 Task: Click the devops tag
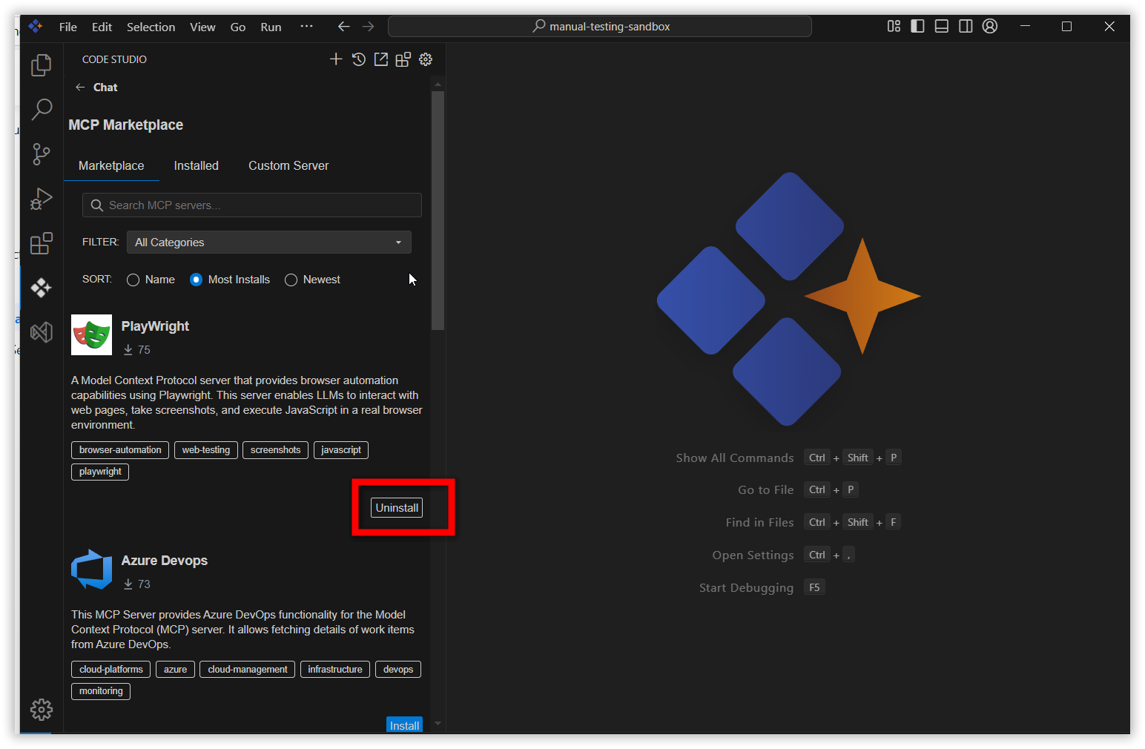[x=398, y=670]
